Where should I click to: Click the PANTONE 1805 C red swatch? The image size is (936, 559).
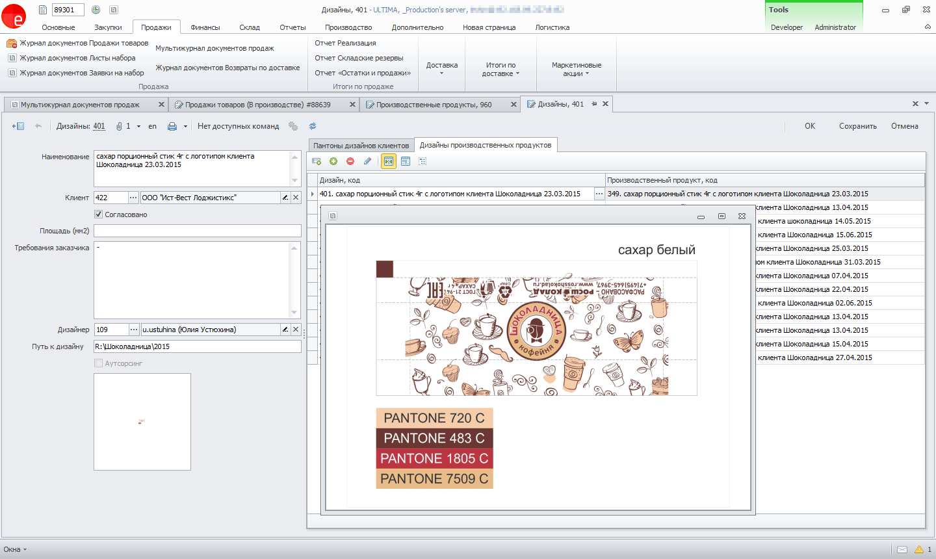(x=434, y=458)
